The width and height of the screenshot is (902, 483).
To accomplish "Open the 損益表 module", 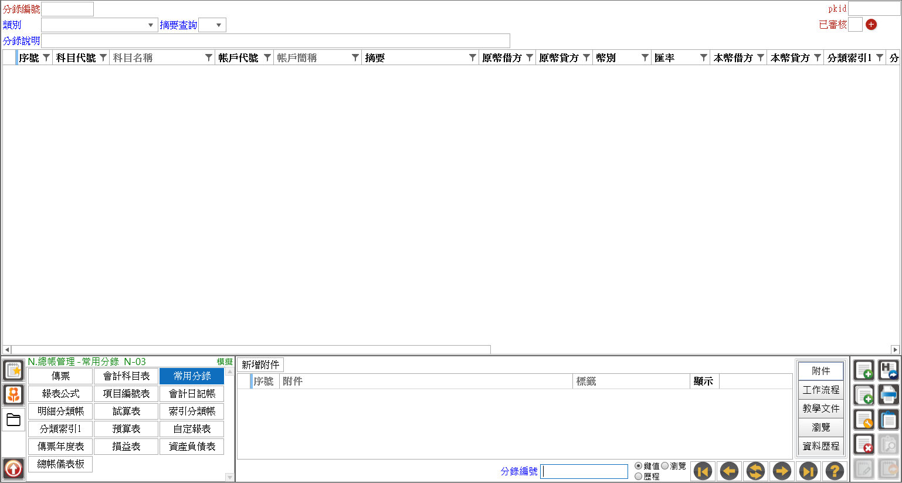I will coord(126,447).
